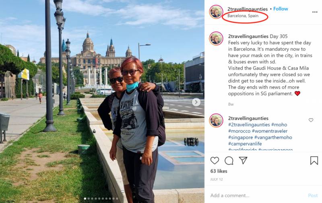Click the header profile avatar
The image size is (322, 203).
pyautogui.click(x=216, y=12)
